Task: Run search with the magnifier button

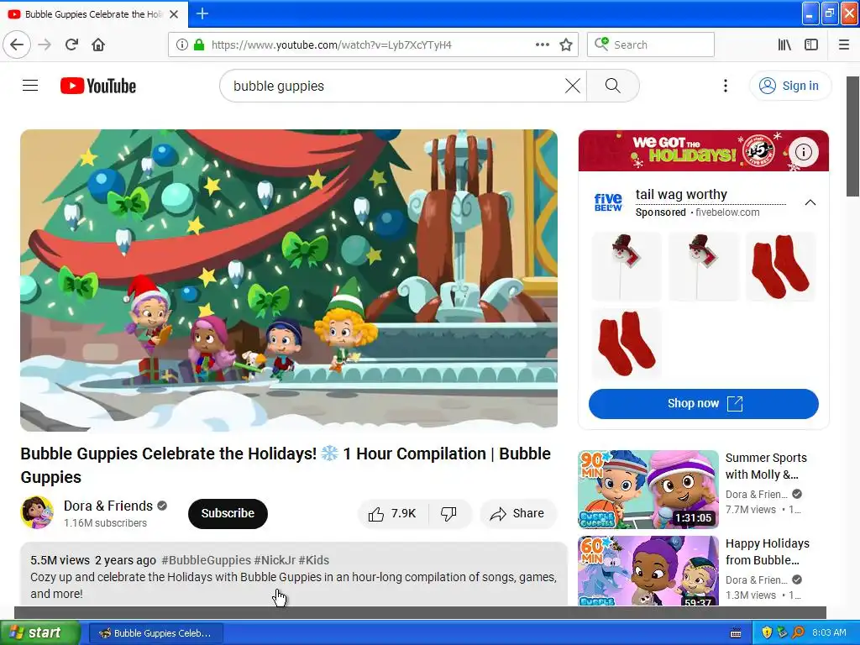Action: pos(612,86)
